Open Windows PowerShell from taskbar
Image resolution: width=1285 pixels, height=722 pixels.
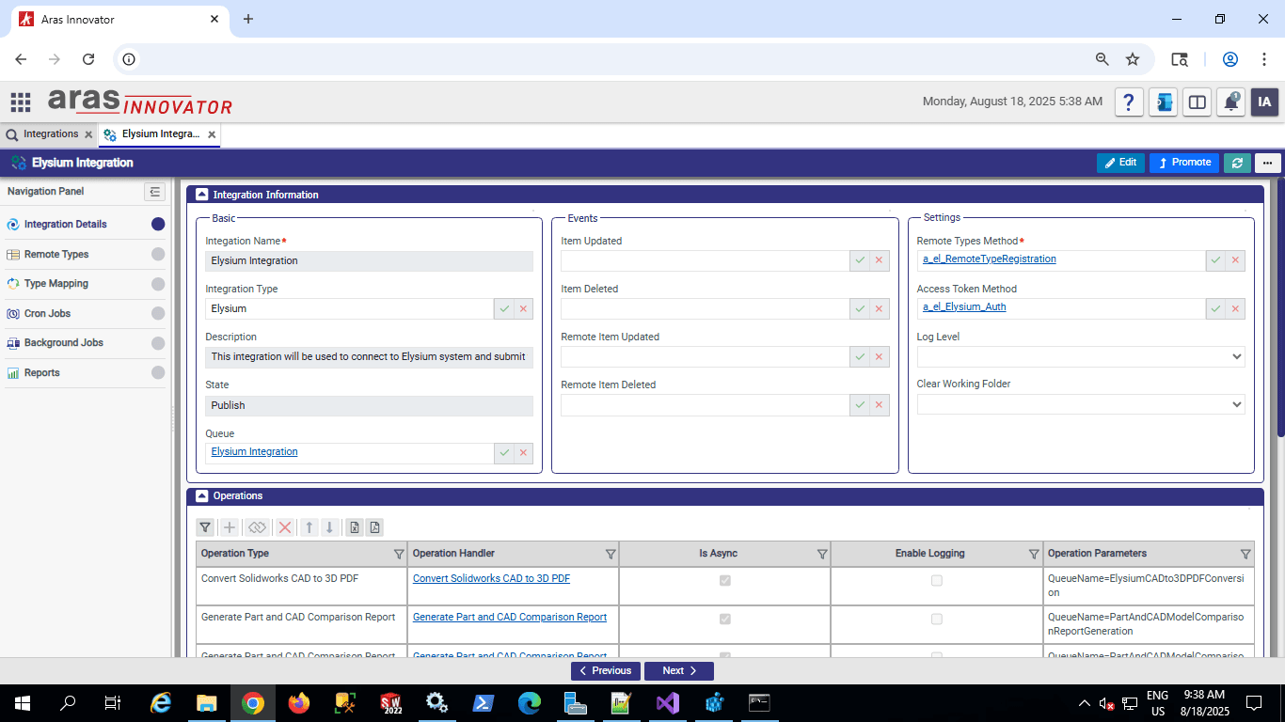(484, 702)
